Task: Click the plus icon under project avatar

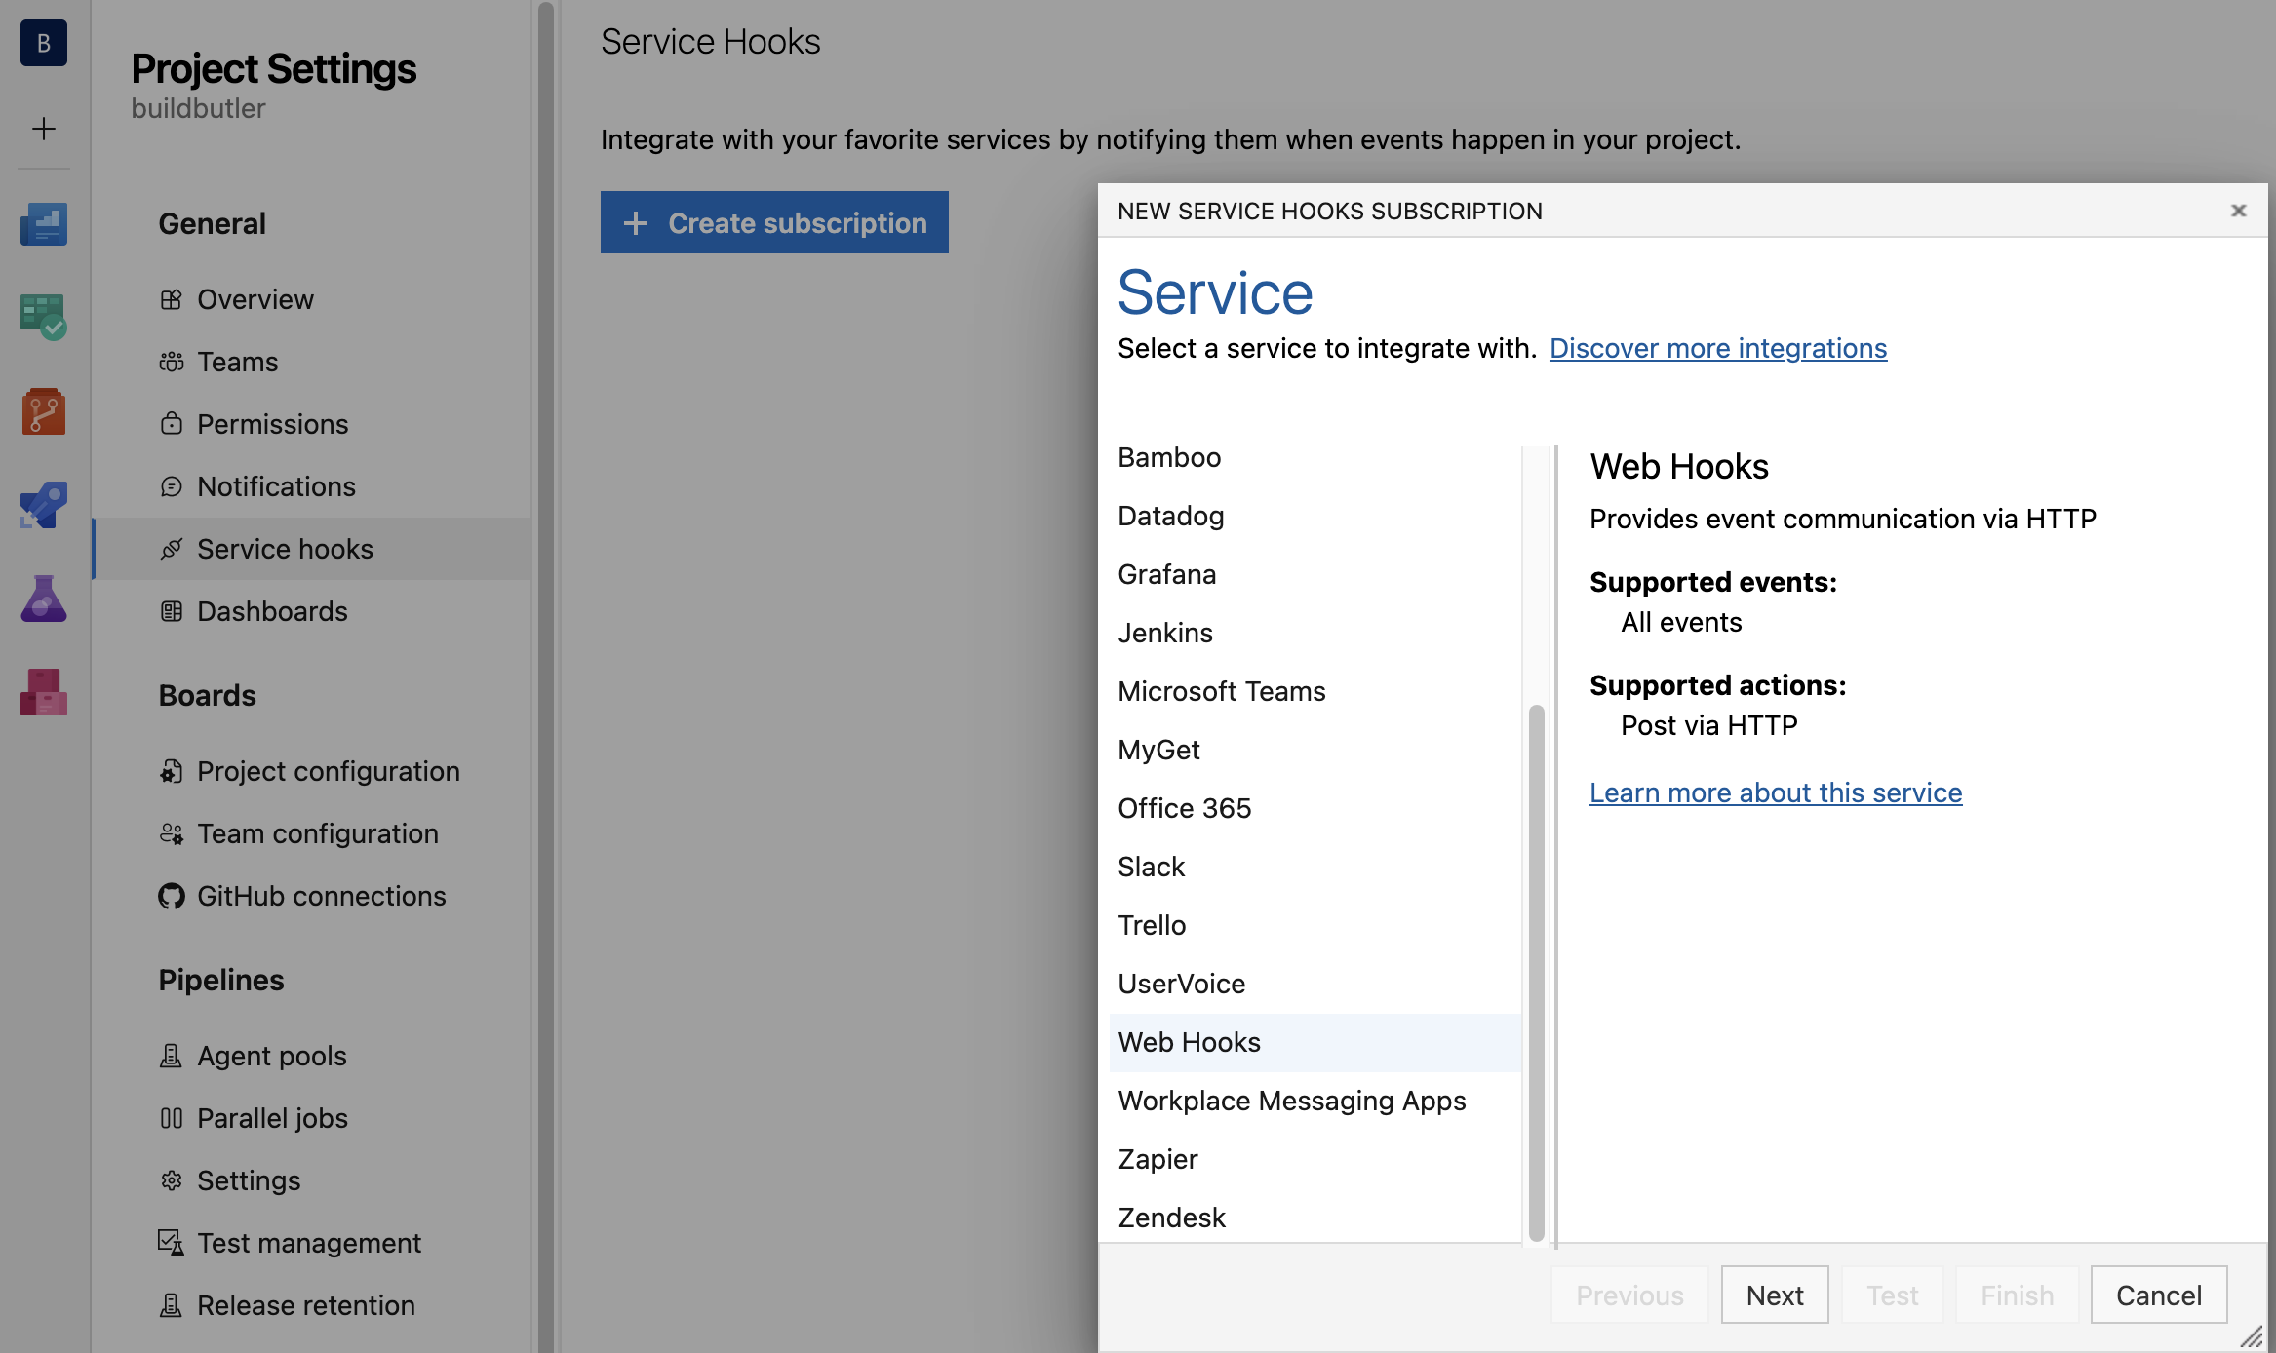Action: pos(43,129)
